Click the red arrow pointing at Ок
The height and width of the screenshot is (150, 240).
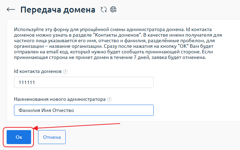point(78,127)
